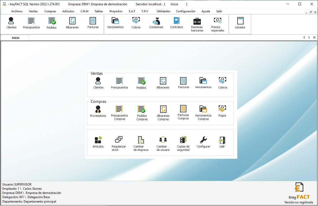Open Cobros from the top toolbar
Viewport: 318px width, 206px height.
(x=136, y=23)
